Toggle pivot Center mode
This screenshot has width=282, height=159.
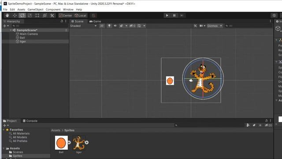click(x=66, y=15)
